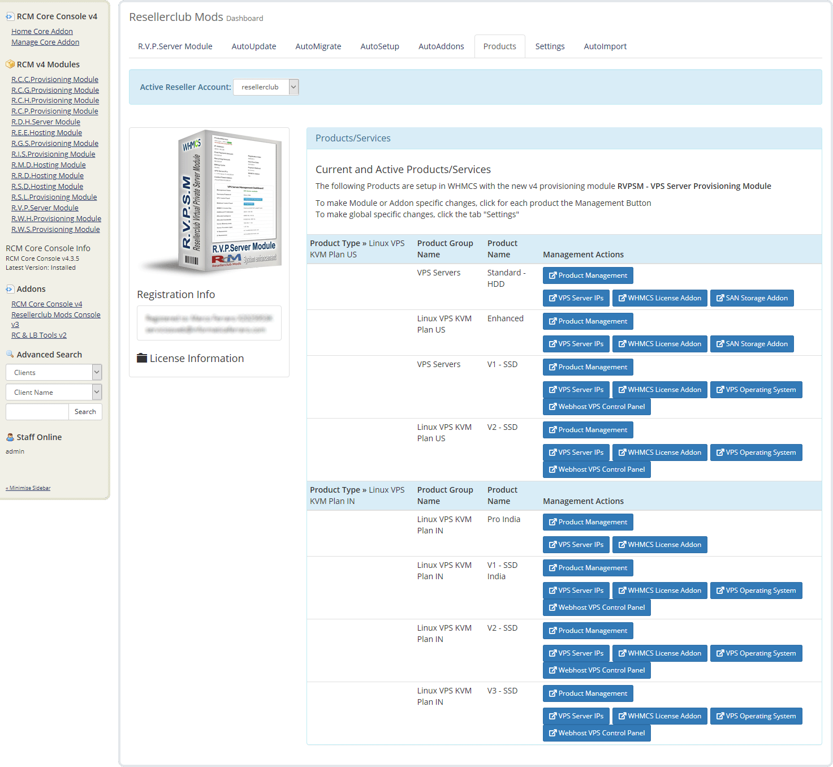Click the Advanced Search magnifier icon
Viewport: 833px width, 767px height.
10,354
